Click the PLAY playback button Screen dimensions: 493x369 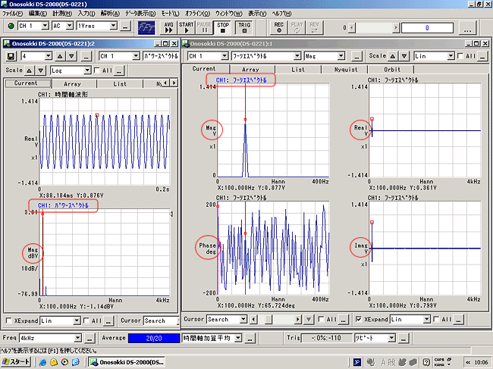point(297,27)
